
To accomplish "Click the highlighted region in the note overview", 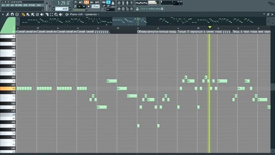I will point(129,21).
